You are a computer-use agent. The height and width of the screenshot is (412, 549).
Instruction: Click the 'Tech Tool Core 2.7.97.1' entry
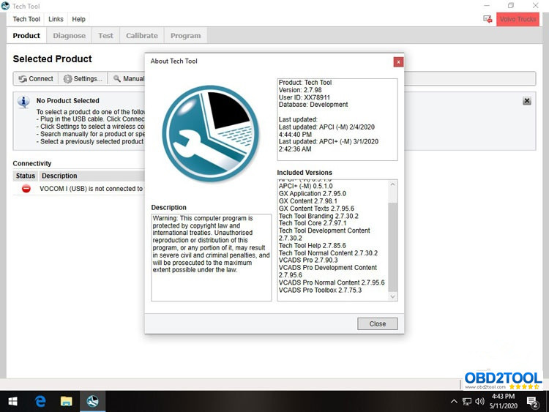[313, 223]
